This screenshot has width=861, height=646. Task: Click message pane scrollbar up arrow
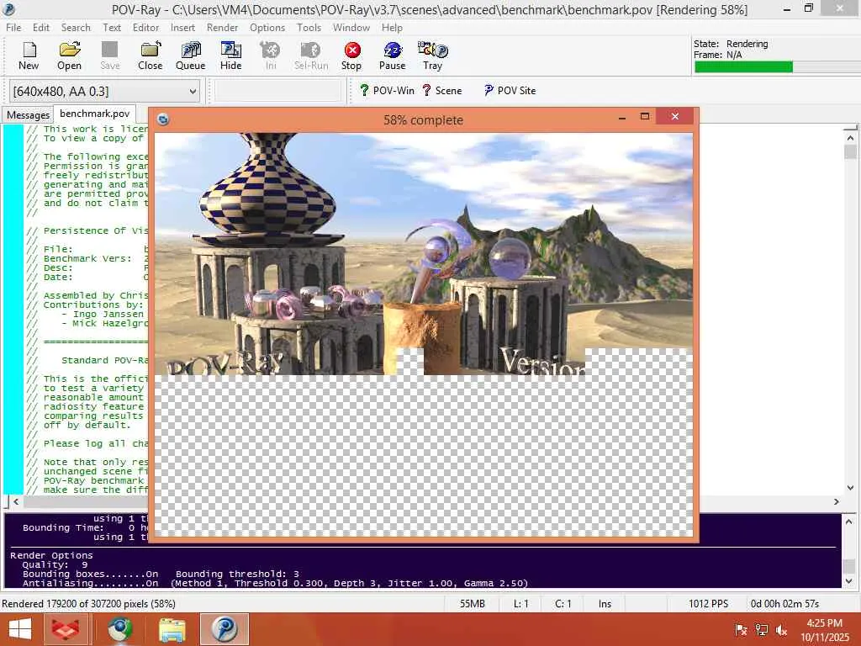click(849, 522)
